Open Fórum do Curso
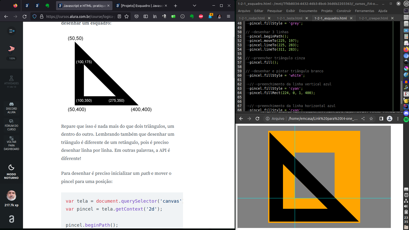 tap(12, 125)
